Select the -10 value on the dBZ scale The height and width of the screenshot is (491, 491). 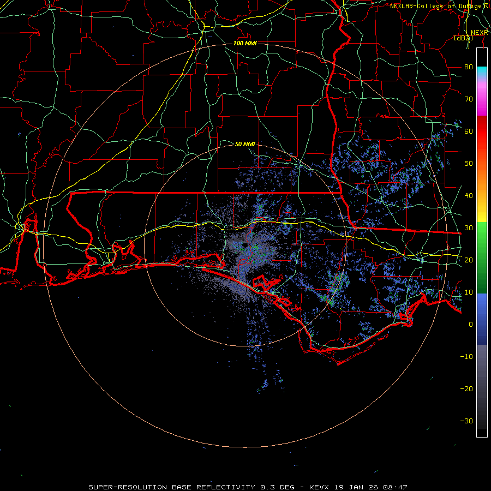[466, 356]
